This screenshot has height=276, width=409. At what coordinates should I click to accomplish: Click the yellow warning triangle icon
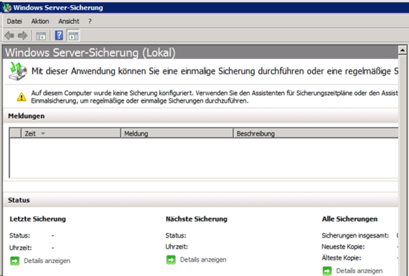pos(22,97)
